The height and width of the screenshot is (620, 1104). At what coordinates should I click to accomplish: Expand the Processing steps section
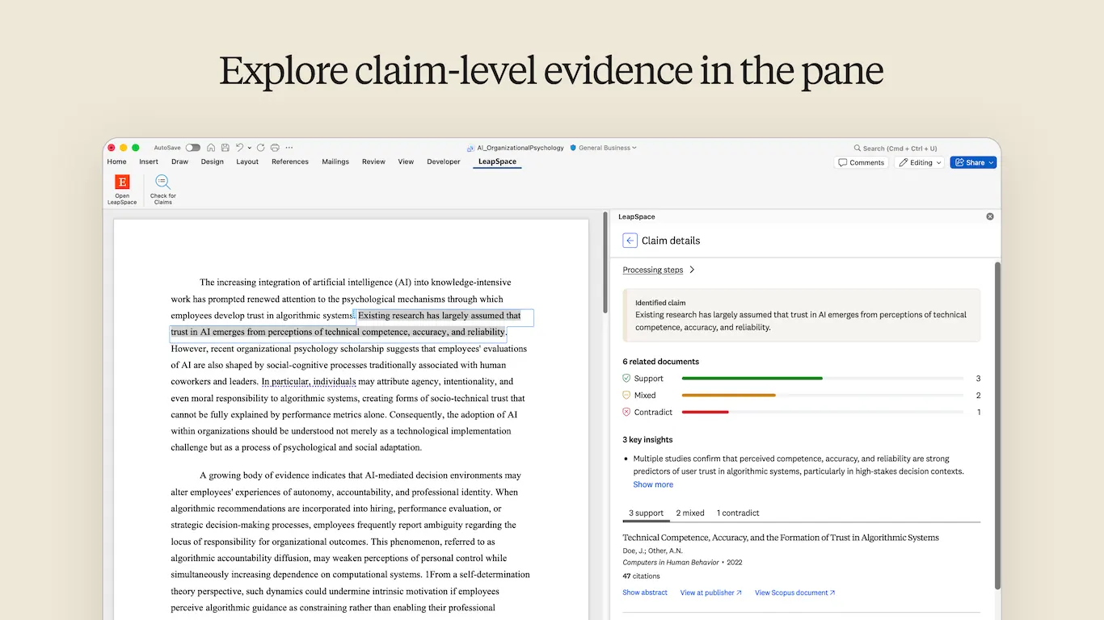pos(659,270)
